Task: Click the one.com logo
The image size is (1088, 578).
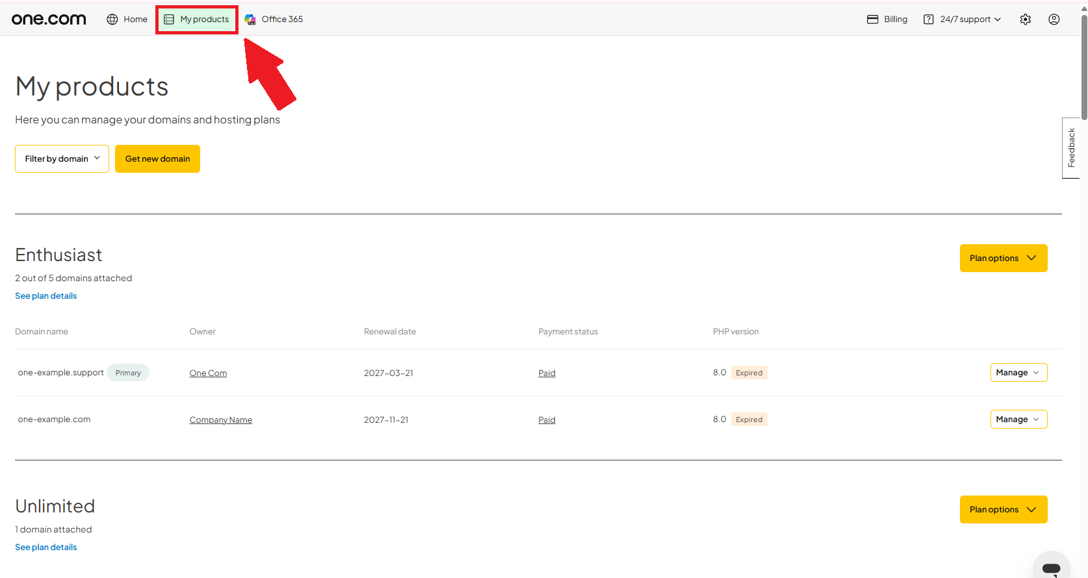Action: [x=49, y=19]
